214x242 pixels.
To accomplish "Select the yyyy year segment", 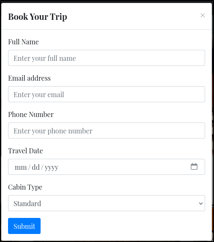I will pyautogui.click(x=52, y=168).
